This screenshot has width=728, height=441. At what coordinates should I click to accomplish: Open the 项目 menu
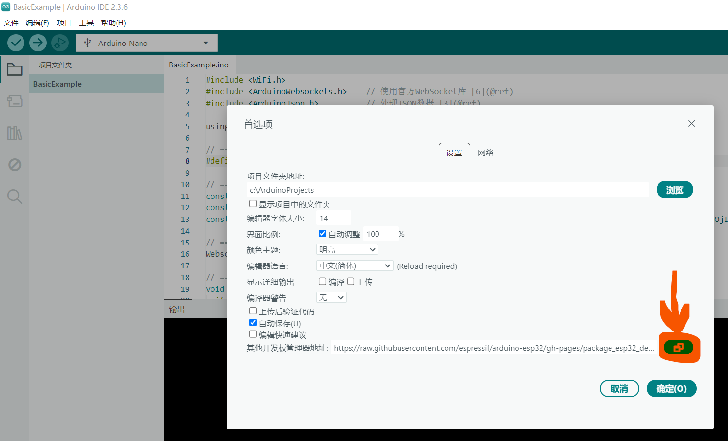(64, 23)
